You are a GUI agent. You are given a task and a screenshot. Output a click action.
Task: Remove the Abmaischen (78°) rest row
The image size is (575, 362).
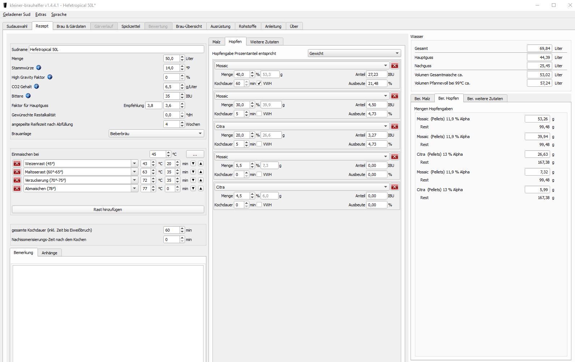coord(17,189)
